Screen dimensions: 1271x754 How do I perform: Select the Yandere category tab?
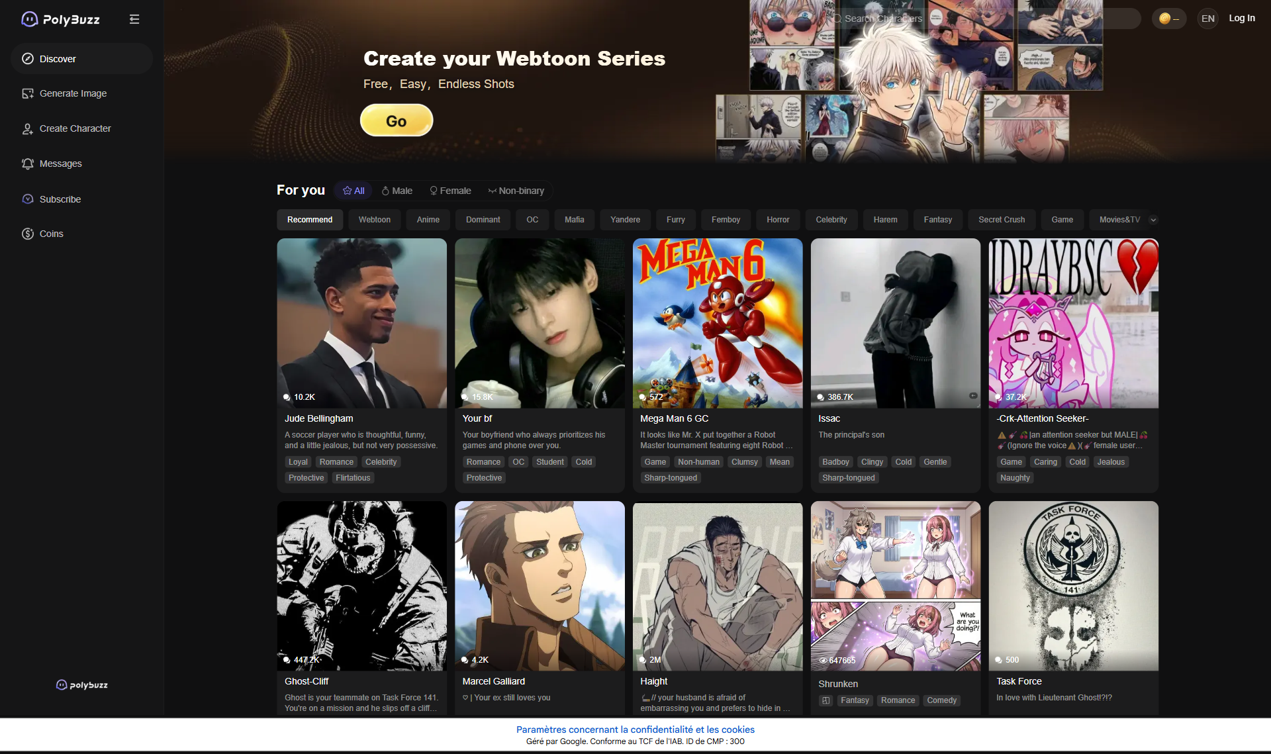[x=625, y=220]
